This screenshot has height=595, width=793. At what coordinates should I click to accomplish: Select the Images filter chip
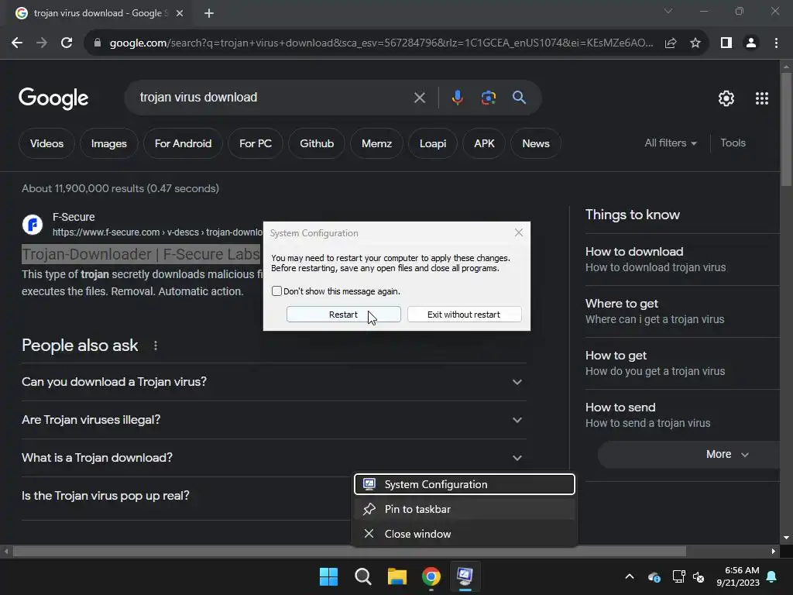108,143
